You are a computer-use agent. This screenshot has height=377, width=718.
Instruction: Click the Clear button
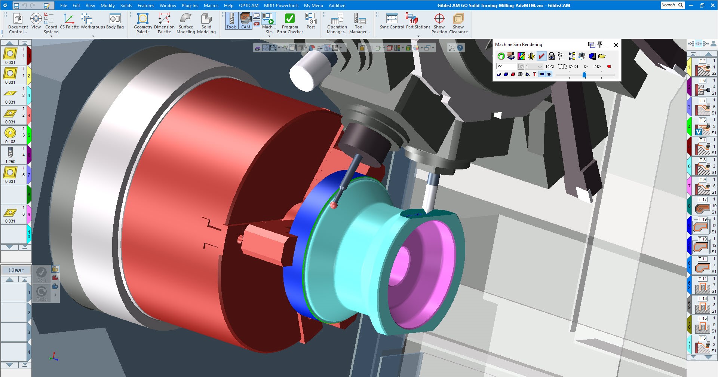16,270
